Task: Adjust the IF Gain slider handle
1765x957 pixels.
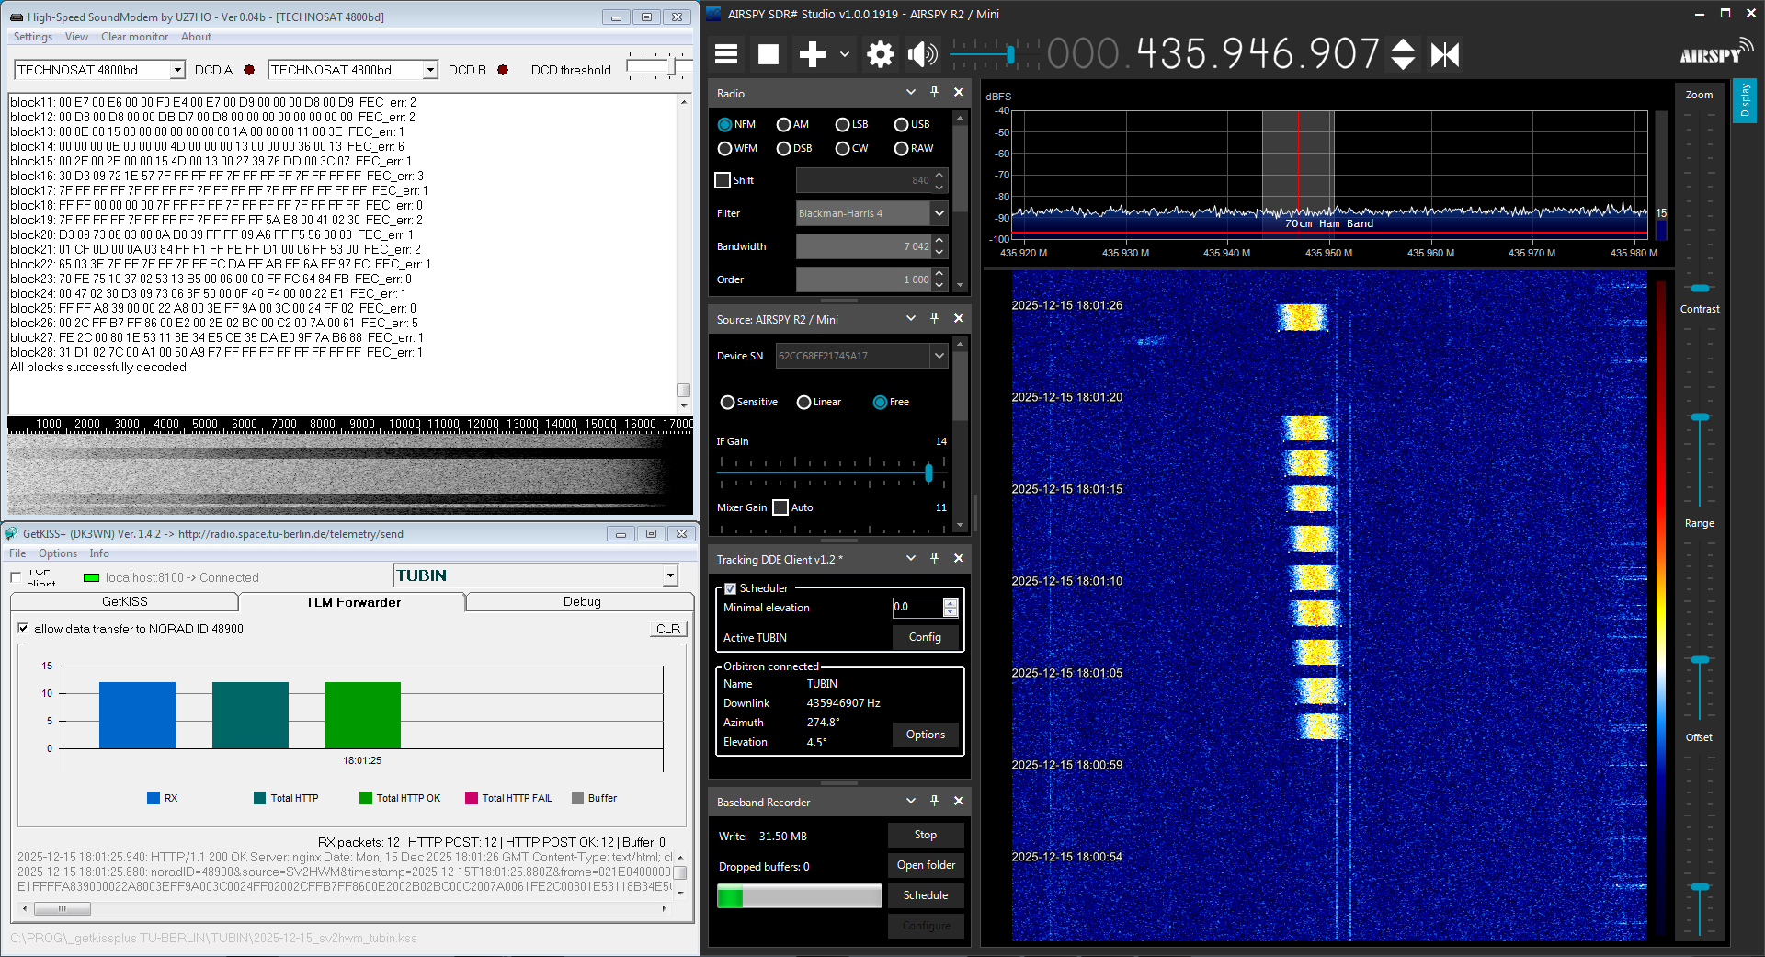Action: 928,473
